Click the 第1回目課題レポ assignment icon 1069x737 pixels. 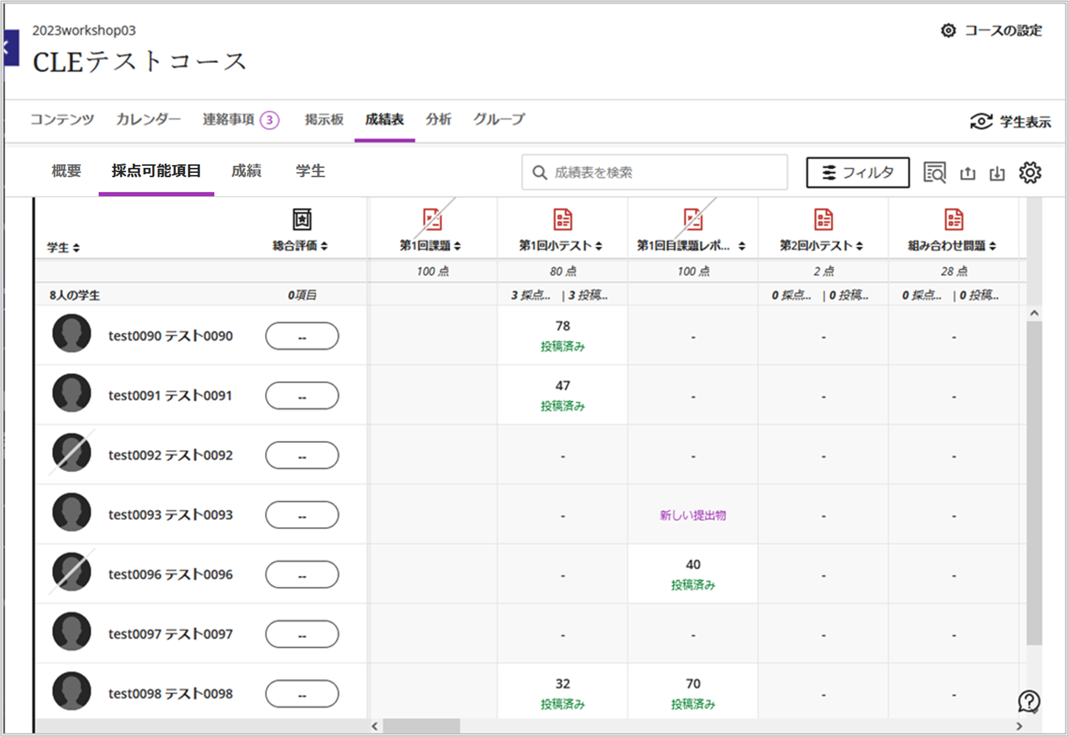pyautogui.click(x=693, y=219)
